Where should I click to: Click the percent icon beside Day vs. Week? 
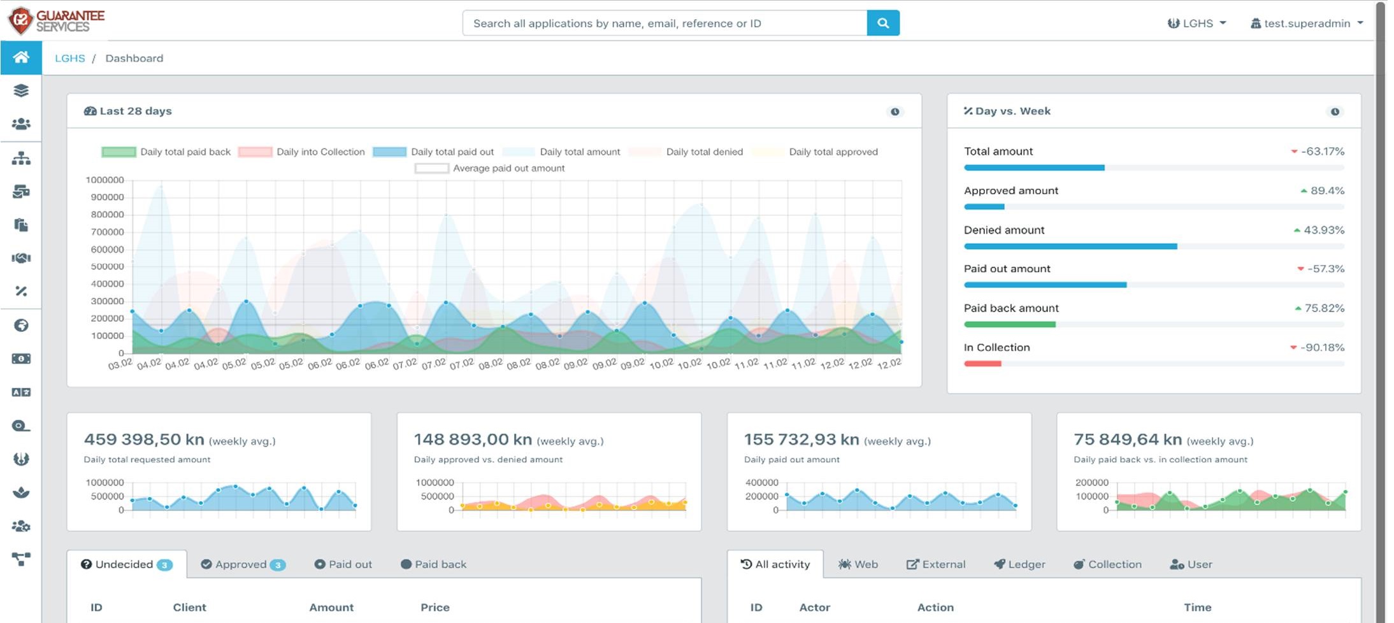click(x=968, y=111)
